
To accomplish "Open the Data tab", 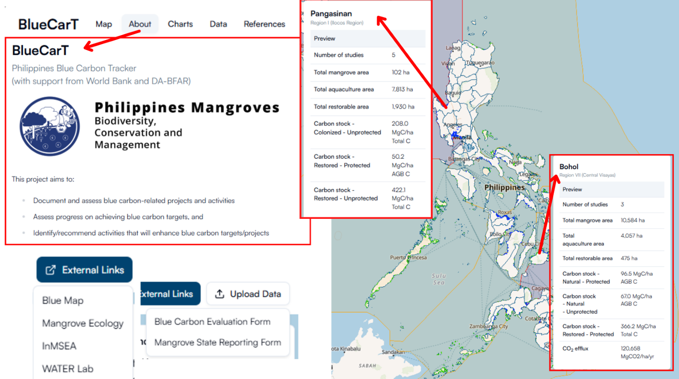I will pos(218,24).
